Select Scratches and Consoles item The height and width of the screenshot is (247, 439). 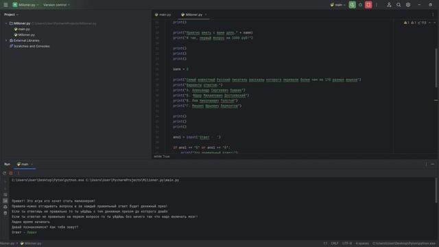pyautogui.click(x=32, y=46)
